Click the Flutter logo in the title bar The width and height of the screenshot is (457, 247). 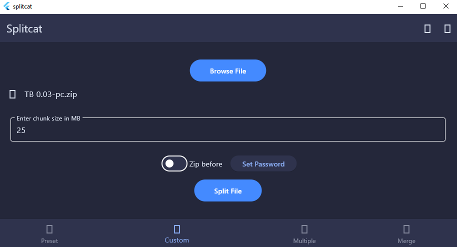pyautogui.click(x=6, y=6)
